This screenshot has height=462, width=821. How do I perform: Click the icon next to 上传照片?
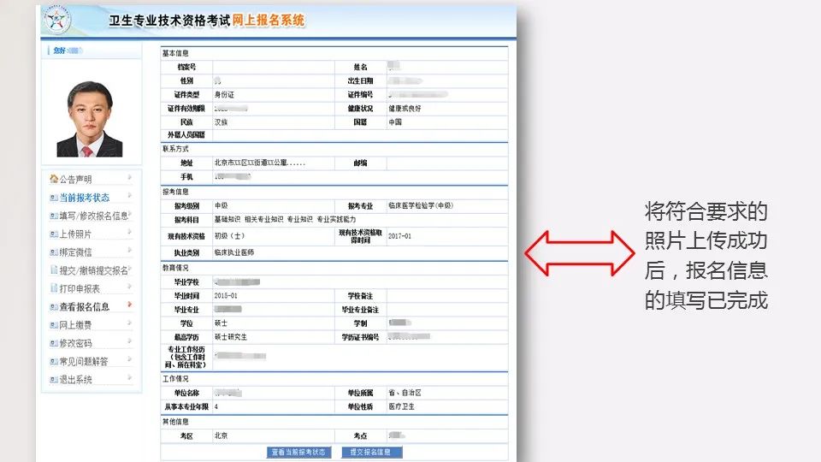tap(54, 234)
